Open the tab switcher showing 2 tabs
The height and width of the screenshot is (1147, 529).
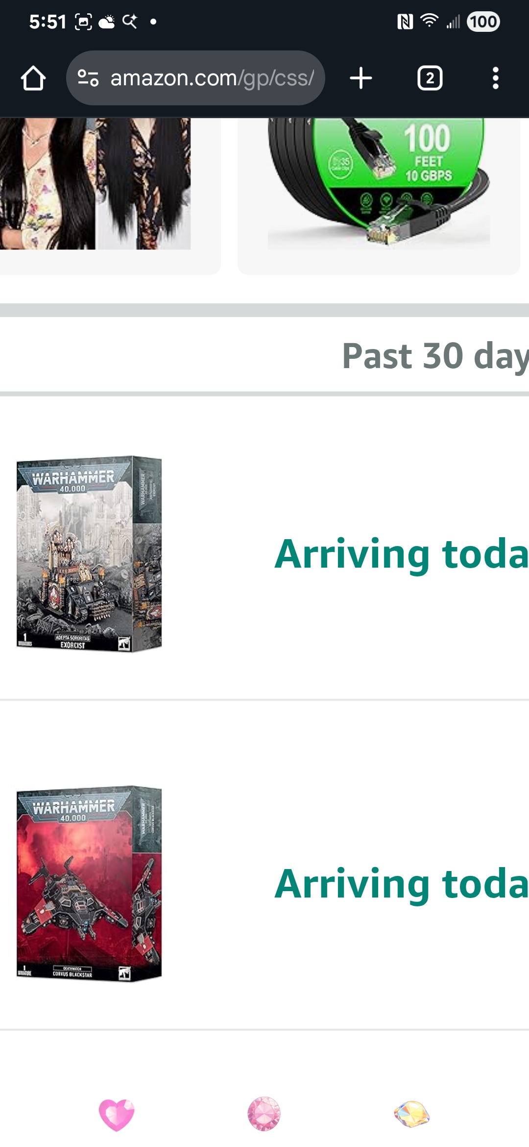(430, 78)
